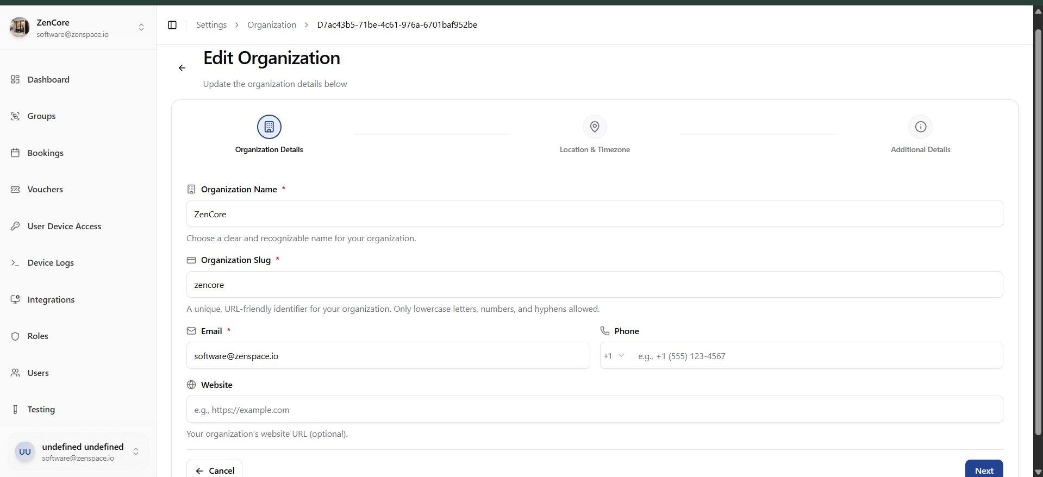This screenshot has height=477, width=1043.
Task: Focus the Organization Name input field
Action: pos(595,214)
